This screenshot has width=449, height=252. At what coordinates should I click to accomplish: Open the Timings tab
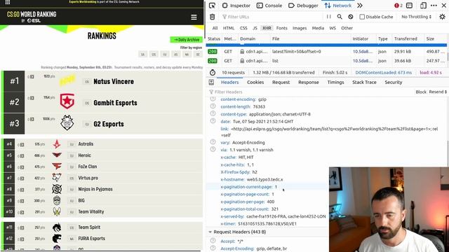click(x=335, y=83)
